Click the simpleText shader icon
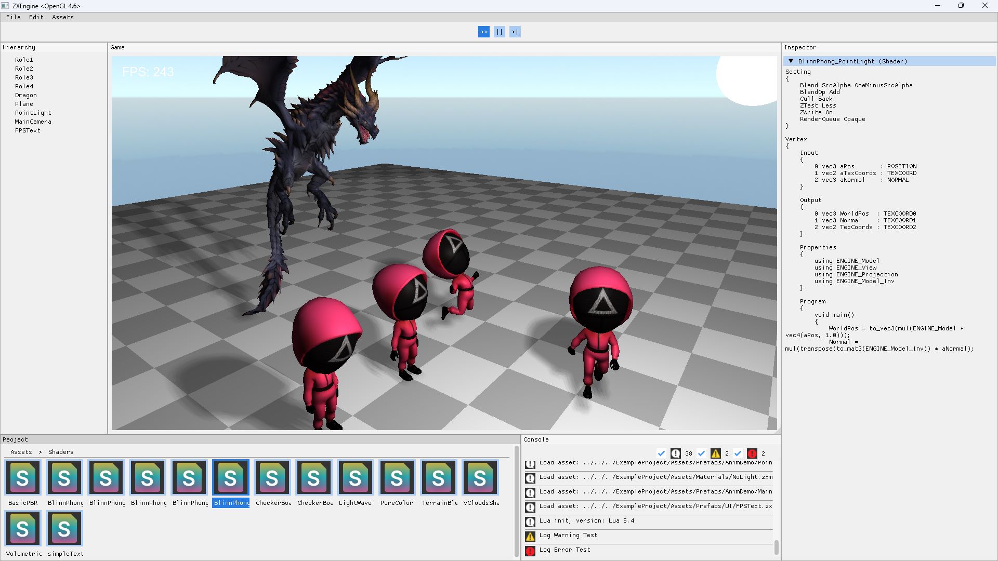Viewport: 998px width, 561px height. pos(64,528)
